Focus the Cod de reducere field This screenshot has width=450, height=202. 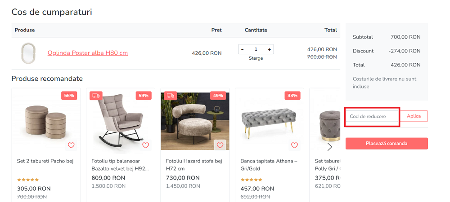click(x=373, y=117)
